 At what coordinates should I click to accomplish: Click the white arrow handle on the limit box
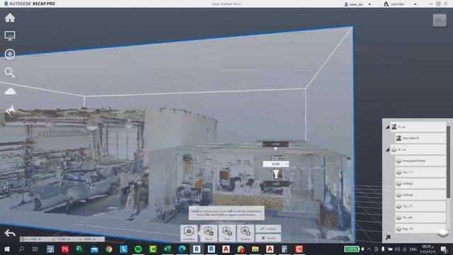[x=276, y=174]
